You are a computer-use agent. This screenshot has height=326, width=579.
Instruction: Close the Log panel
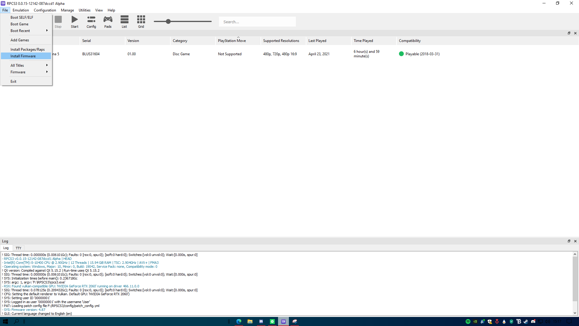[575, 241]
